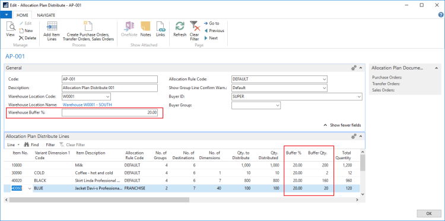Click Buffer Qty. value 160
Image resolution: width=445 pixels, height=221 pixels.
pyautogui.click(x=325, y=181)
